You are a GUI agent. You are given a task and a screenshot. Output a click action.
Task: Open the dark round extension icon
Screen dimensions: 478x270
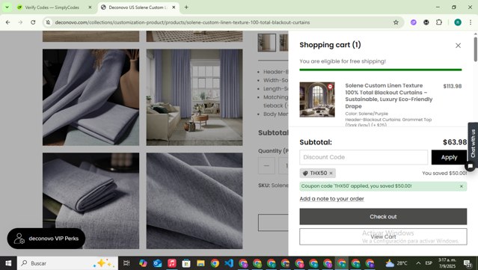[x=426, y=22]
